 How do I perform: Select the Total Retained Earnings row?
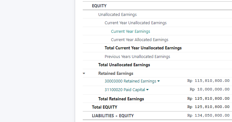(157, 99)
